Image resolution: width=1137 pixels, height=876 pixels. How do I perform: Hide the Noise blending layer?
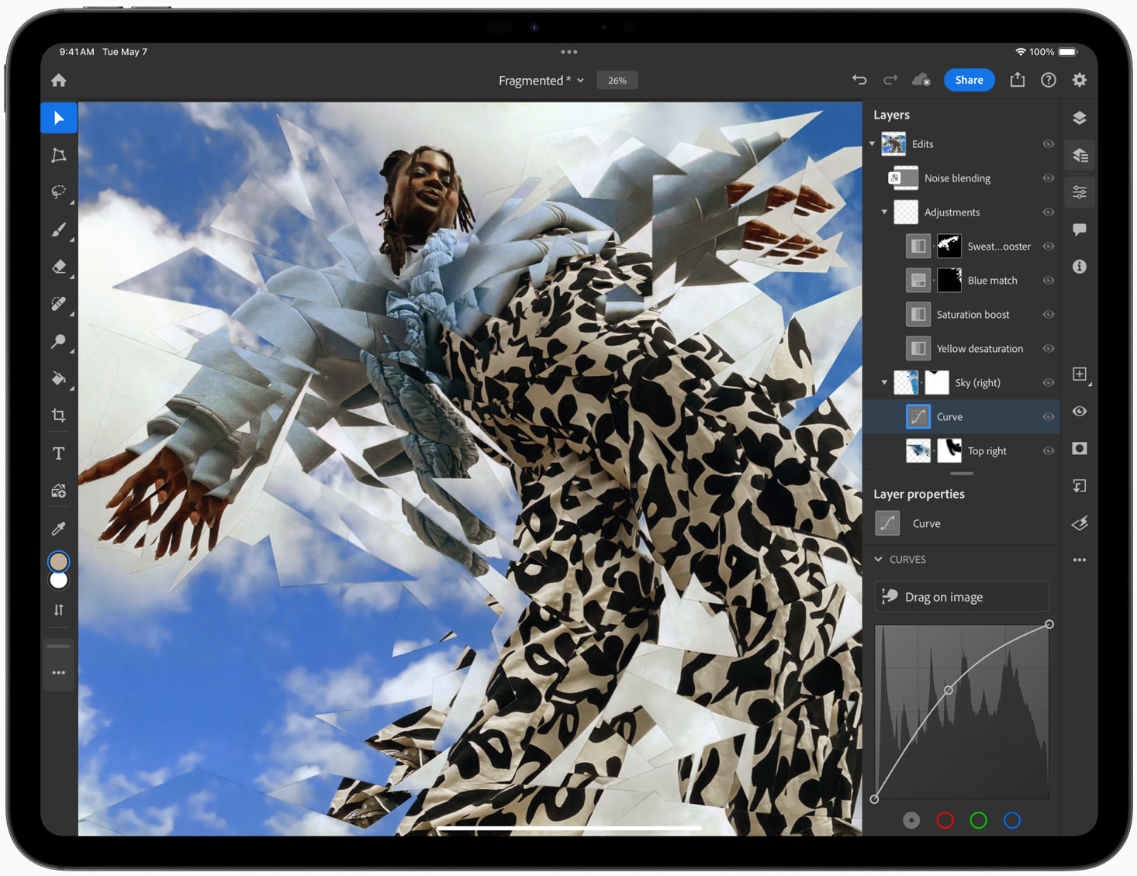click(x=1048, y=178)
